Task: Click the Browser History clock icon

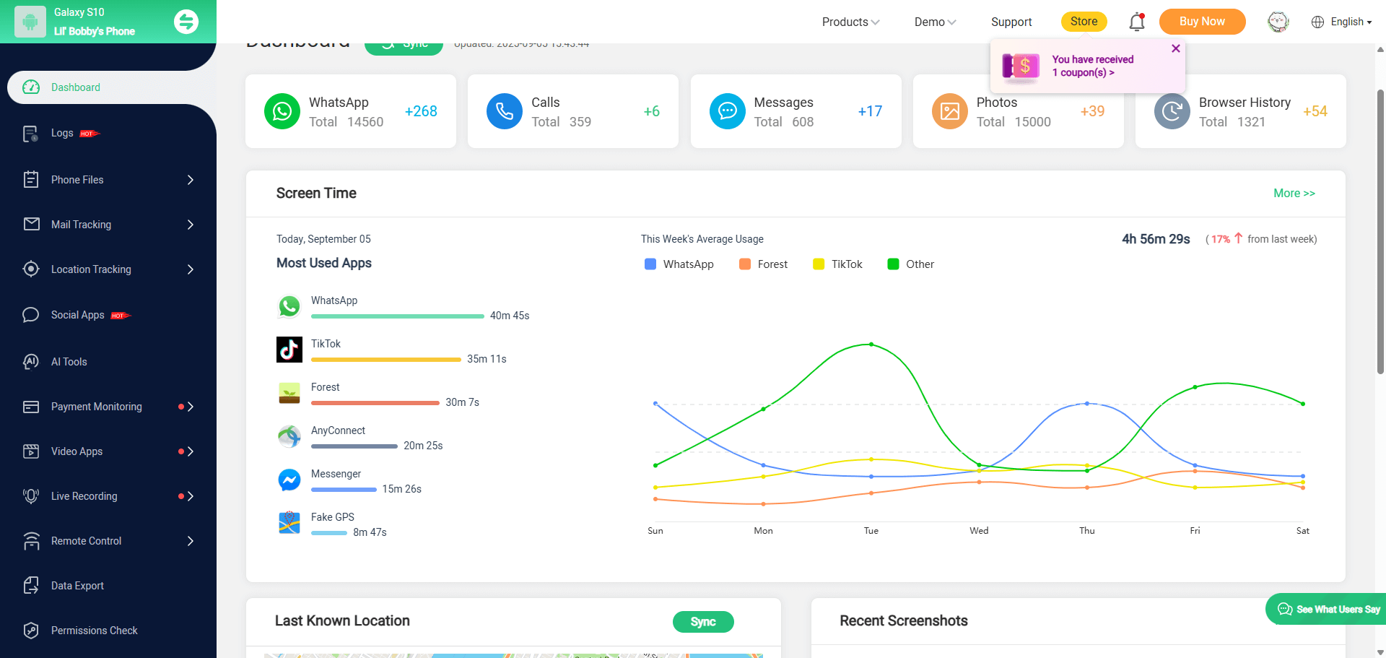Action: (1172, 111)
